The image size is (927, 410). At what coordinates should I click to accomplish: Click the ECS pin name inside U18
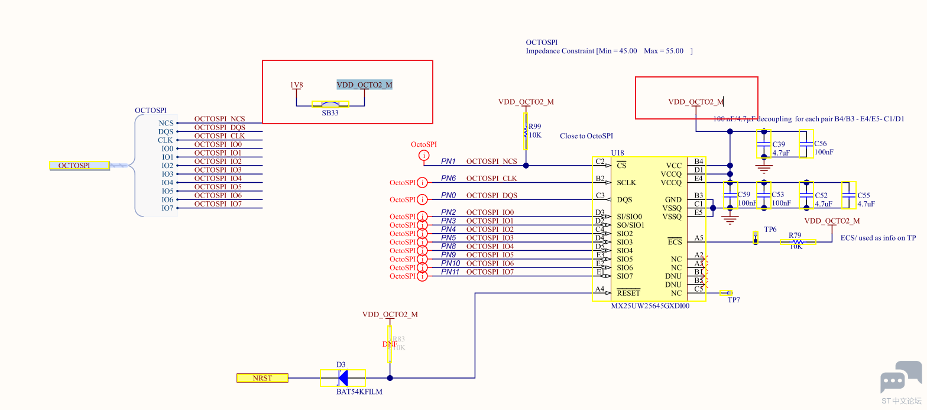tap(675, 242)
